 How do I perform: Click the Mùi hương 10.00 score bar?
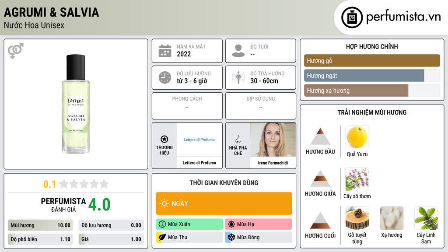(40, 225)
